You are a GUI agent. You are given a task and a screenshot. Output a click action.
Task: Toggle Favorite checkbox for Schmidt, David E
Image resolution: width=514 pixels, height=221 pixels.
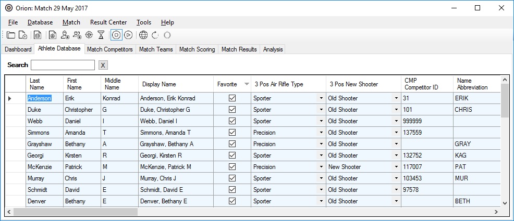point(232,190)
